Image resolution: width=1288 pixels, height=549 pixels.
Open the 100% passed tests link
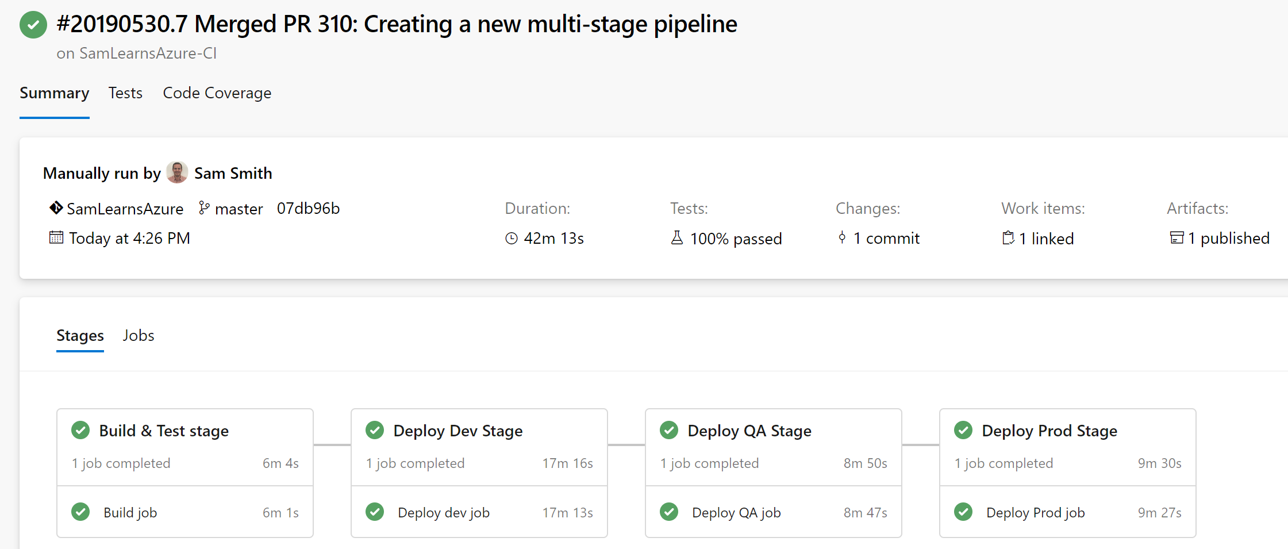pos(736,239)
